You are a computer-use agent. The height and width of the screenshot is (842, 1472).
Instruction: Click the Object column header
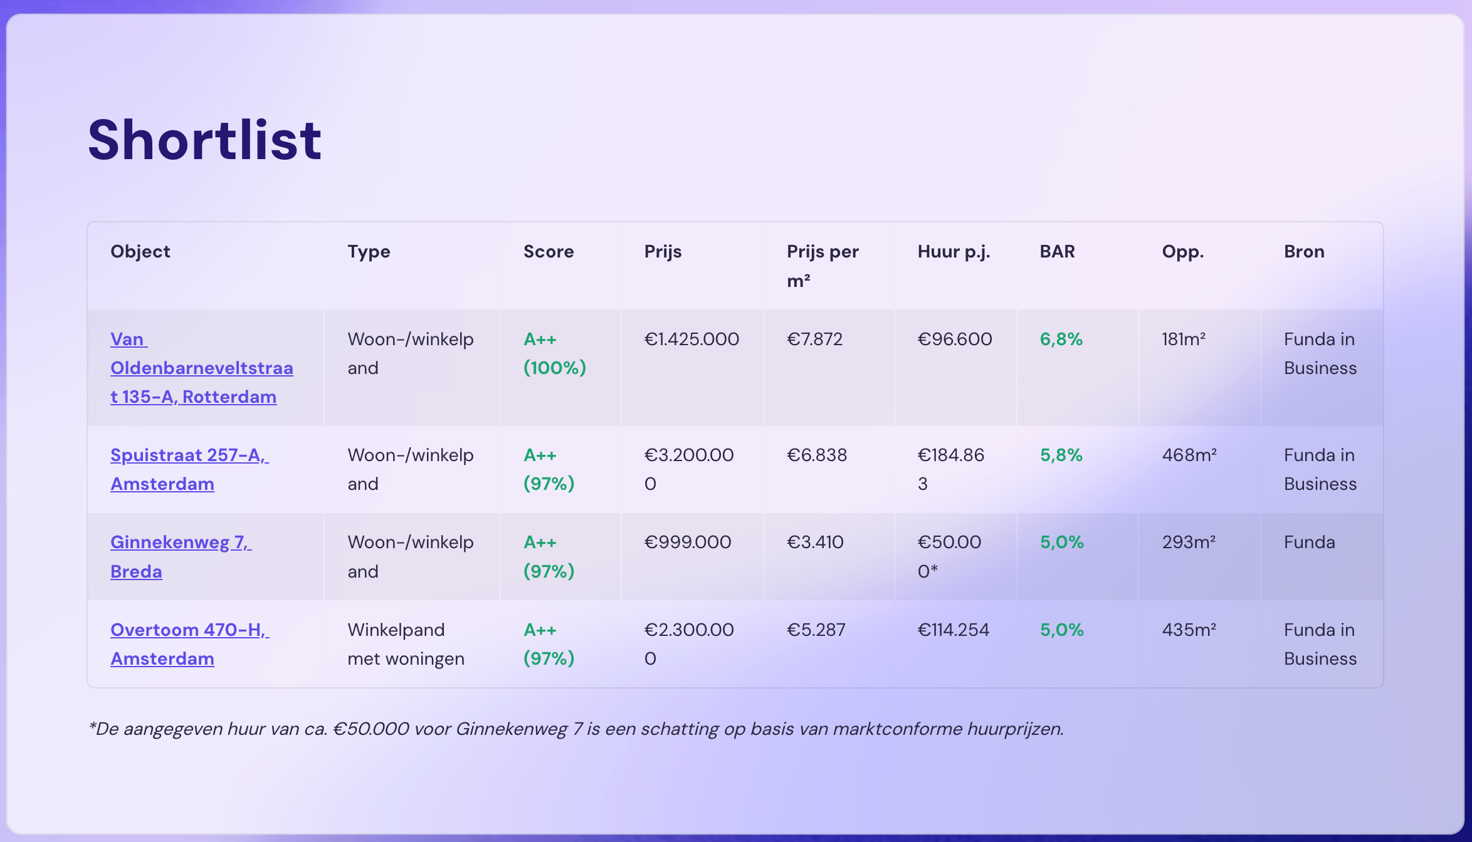[140, 252]
